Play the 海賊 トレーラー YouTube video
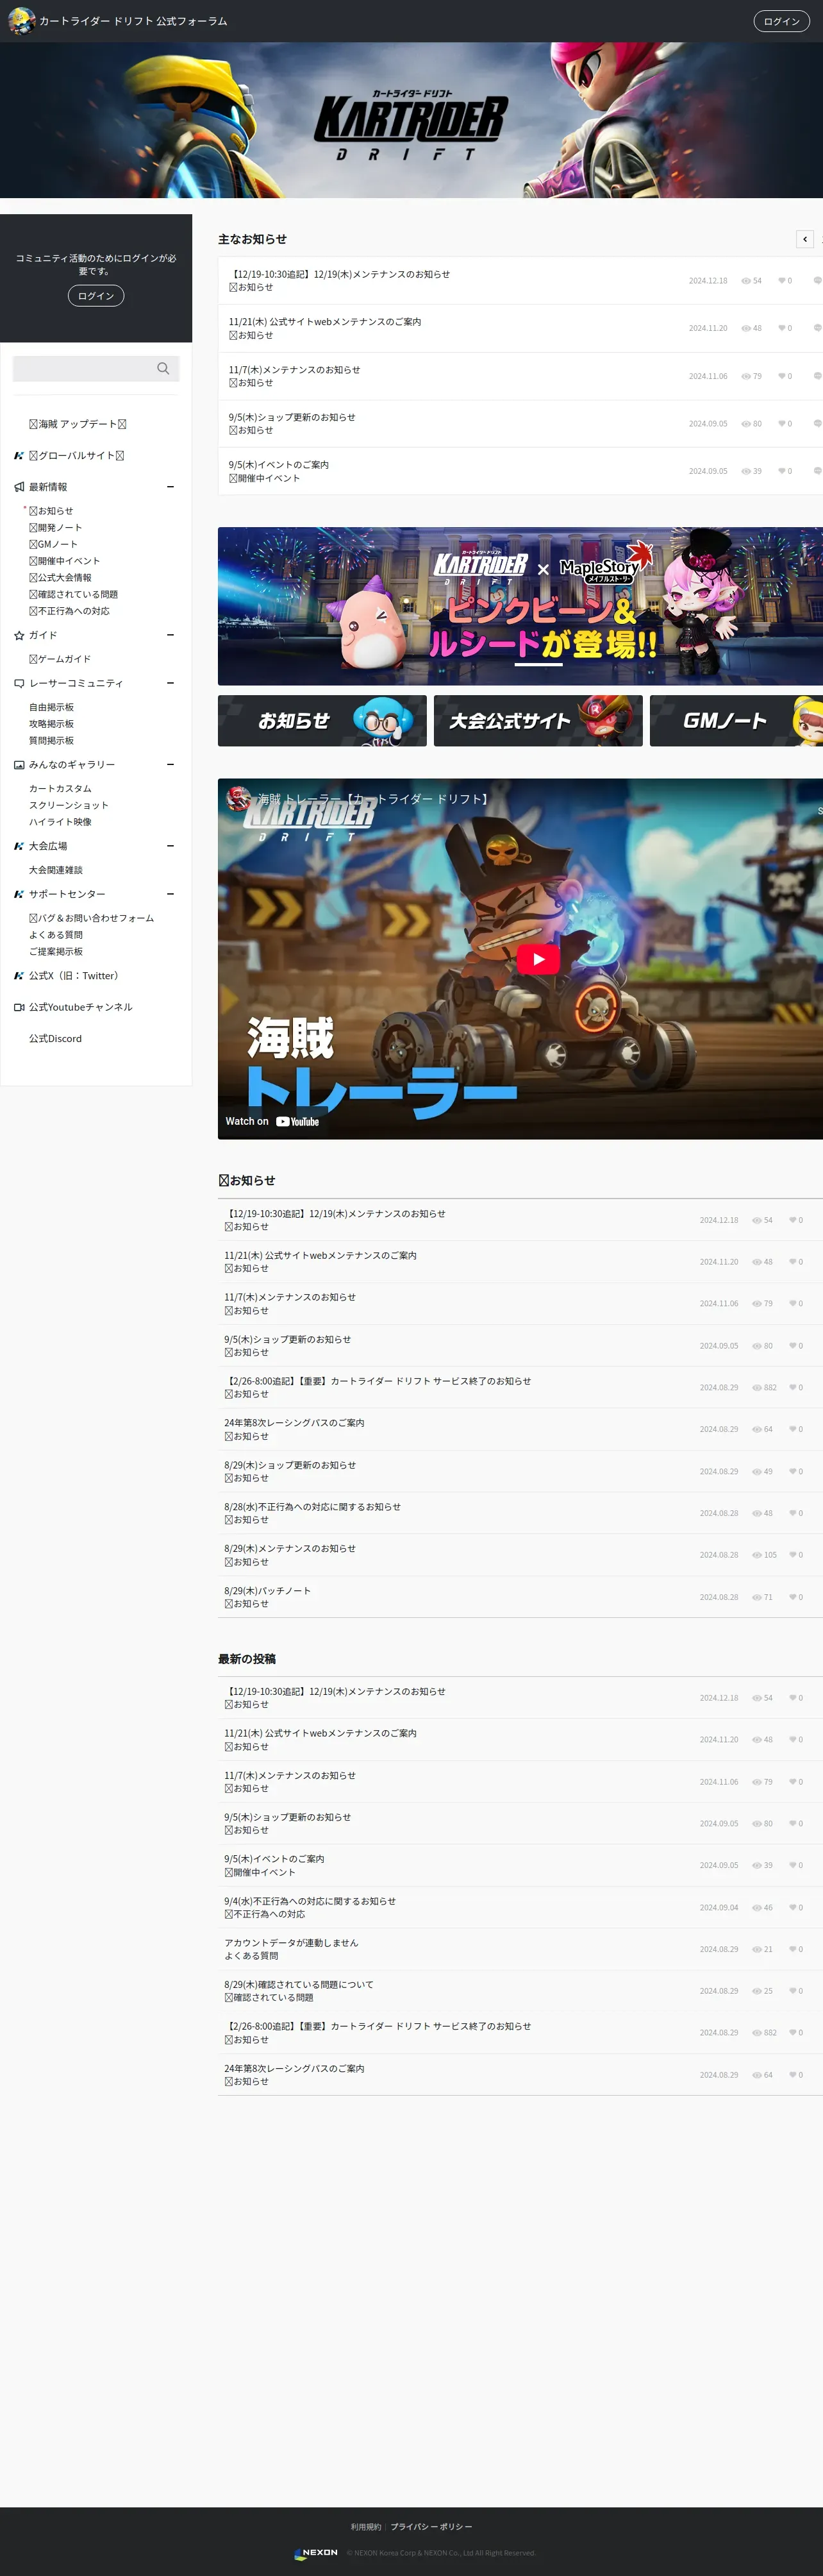823x2576 pixels. pos(538,959)
